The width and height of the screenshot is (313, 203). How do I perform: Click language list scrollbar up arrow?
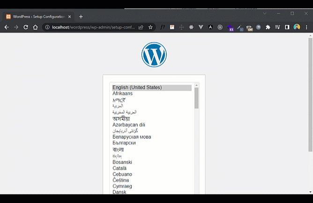click(197, 85)
